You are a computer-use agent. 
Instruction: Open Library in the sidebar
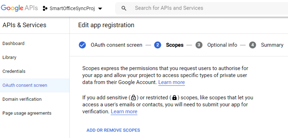9,57
